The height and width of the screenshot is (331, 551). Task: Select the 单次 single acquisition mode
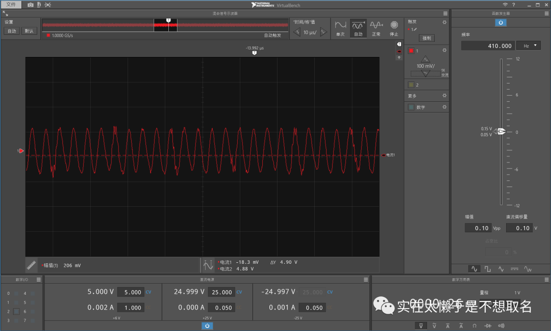point(340,27)
